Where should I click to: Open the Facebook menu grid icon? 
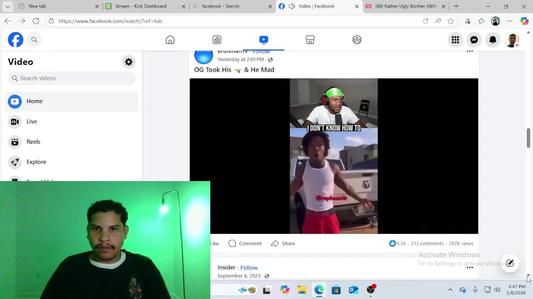[455, 40]
